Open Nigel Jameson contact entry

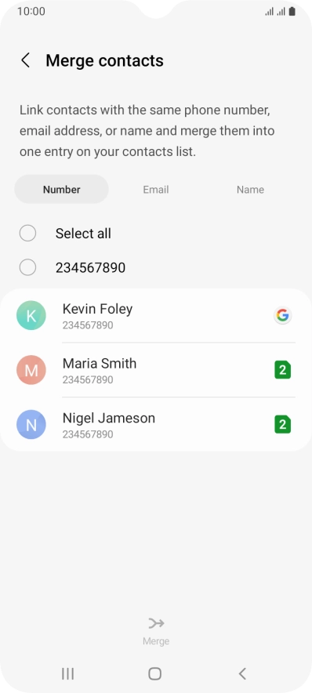[x=156, y=424]
